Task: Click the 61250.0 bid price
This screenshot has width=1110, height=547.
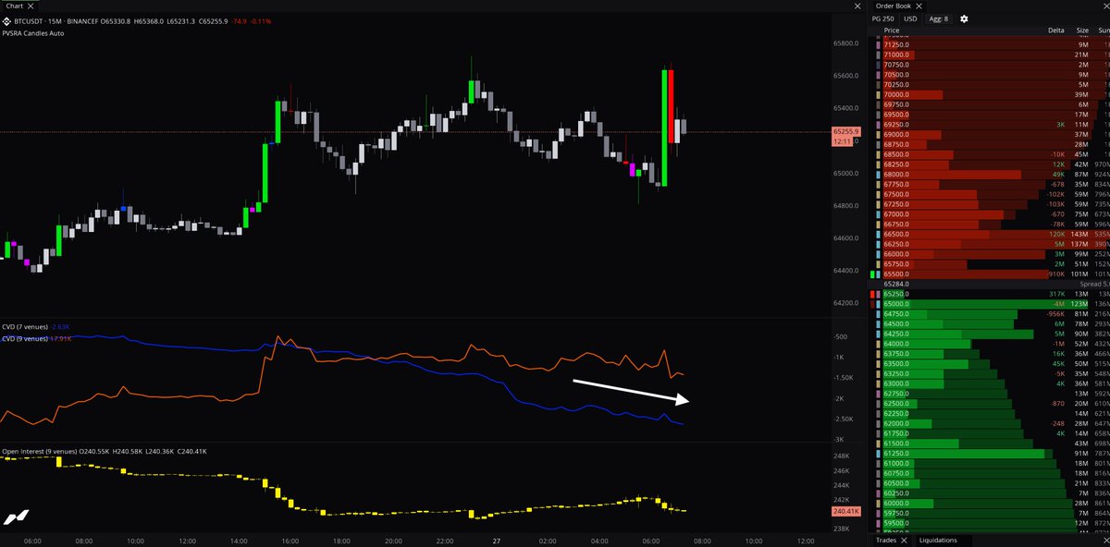Action: [896, 454]
